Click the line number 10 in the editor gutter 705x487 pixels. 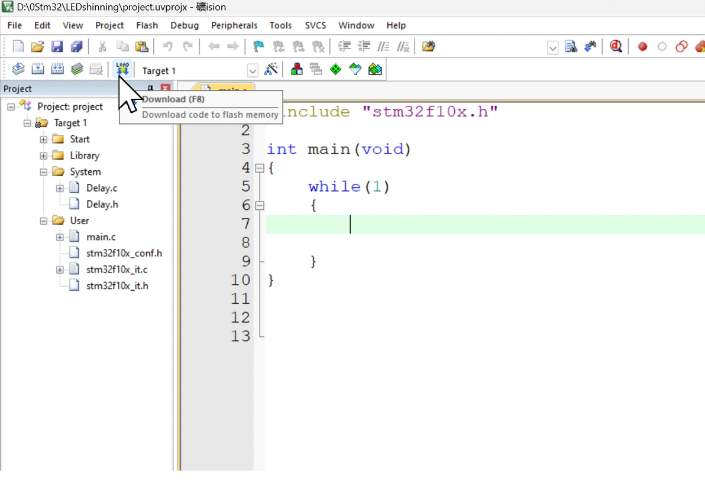tap(240, 280)
